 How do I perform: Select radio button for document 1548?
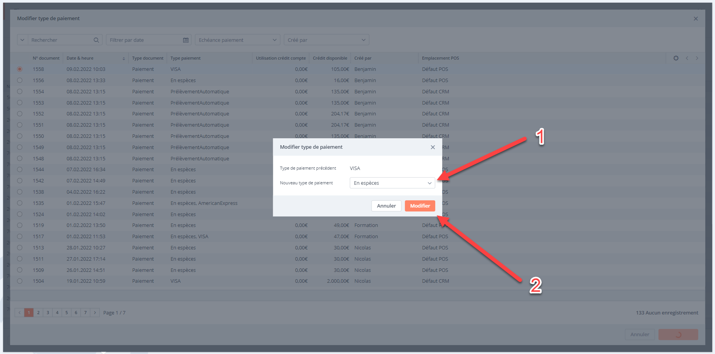coord(20,158)
